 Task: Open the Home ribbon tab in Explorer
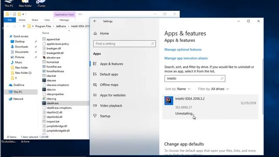click(x=22, y=20)
